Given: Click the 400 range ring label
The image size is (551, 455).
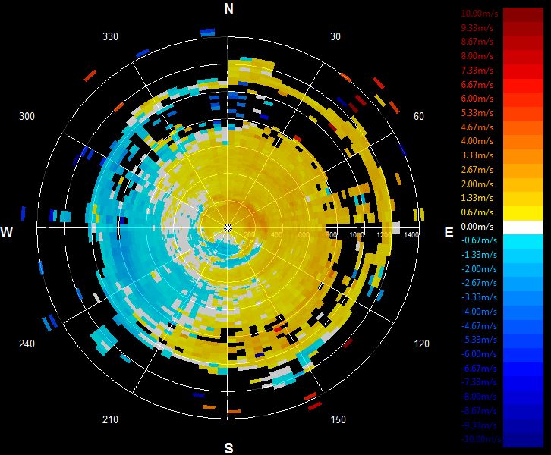Looking at the screenshot, I should 276,234.
